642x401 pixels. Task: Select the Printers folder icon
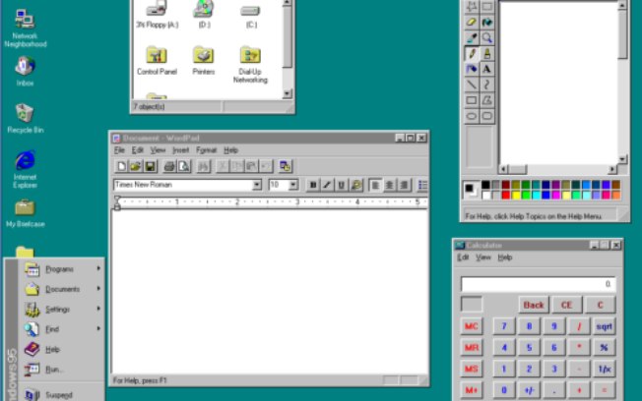(204, 61)
